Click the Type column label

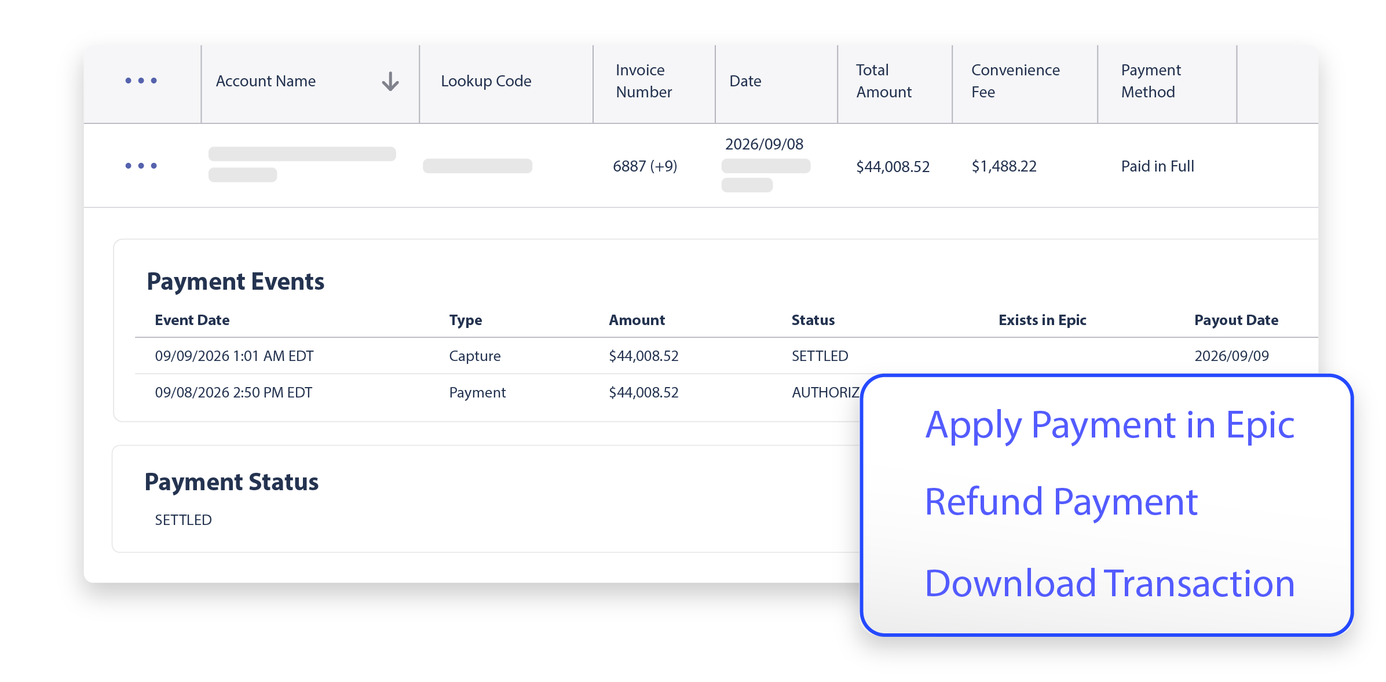click(x=465, y=320)
